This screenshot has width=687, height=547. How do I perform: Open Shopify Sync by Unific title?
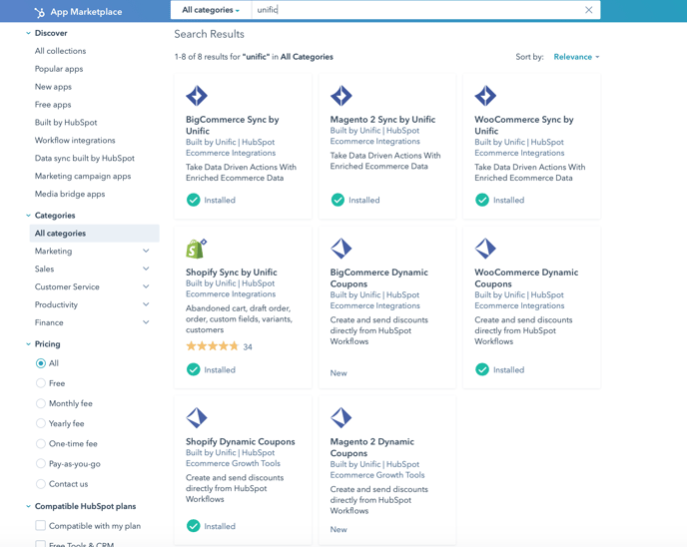point(232,273)
